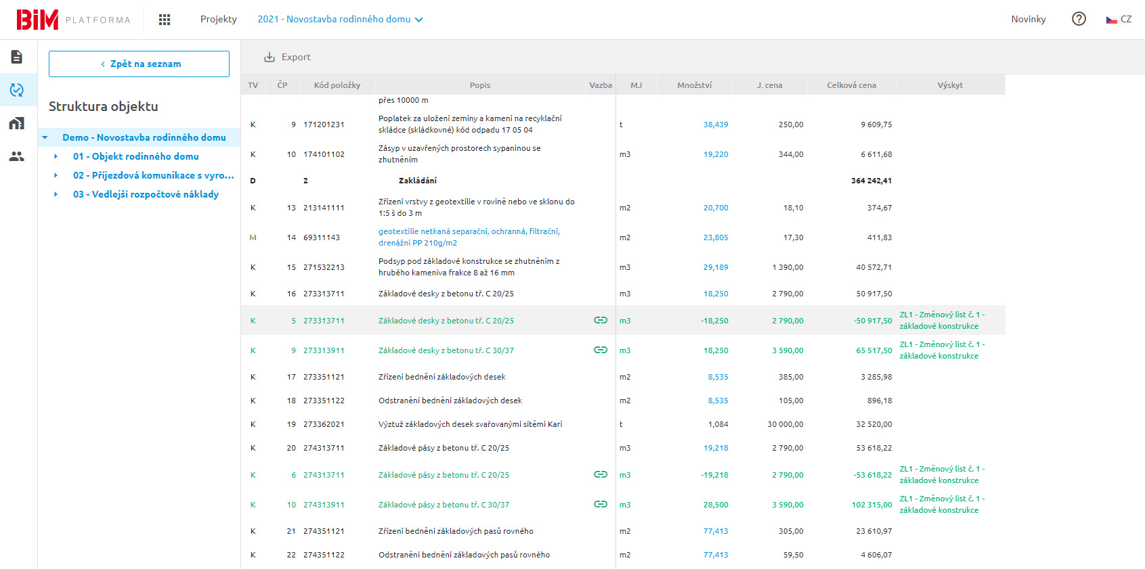Open the apps grid menu icon
The width and height of the screenshot is (1145, 569).
164,20
